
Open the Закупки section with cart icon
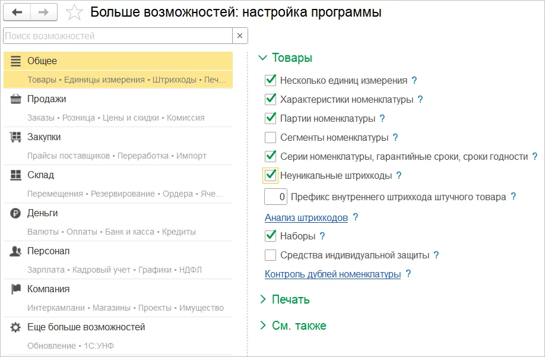point(16,137)
